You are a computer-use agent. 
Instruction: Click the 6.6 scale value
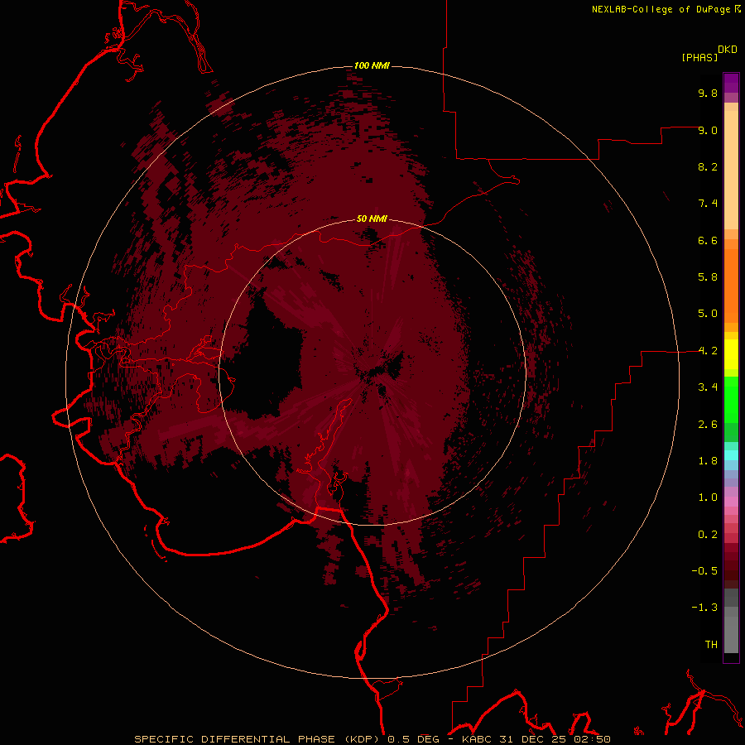pyautogui.click(x=708, y=240)
